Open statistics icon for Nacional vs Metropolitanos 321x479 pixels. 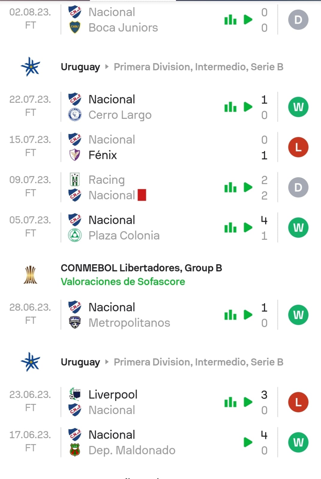click(x=230, y=315)
